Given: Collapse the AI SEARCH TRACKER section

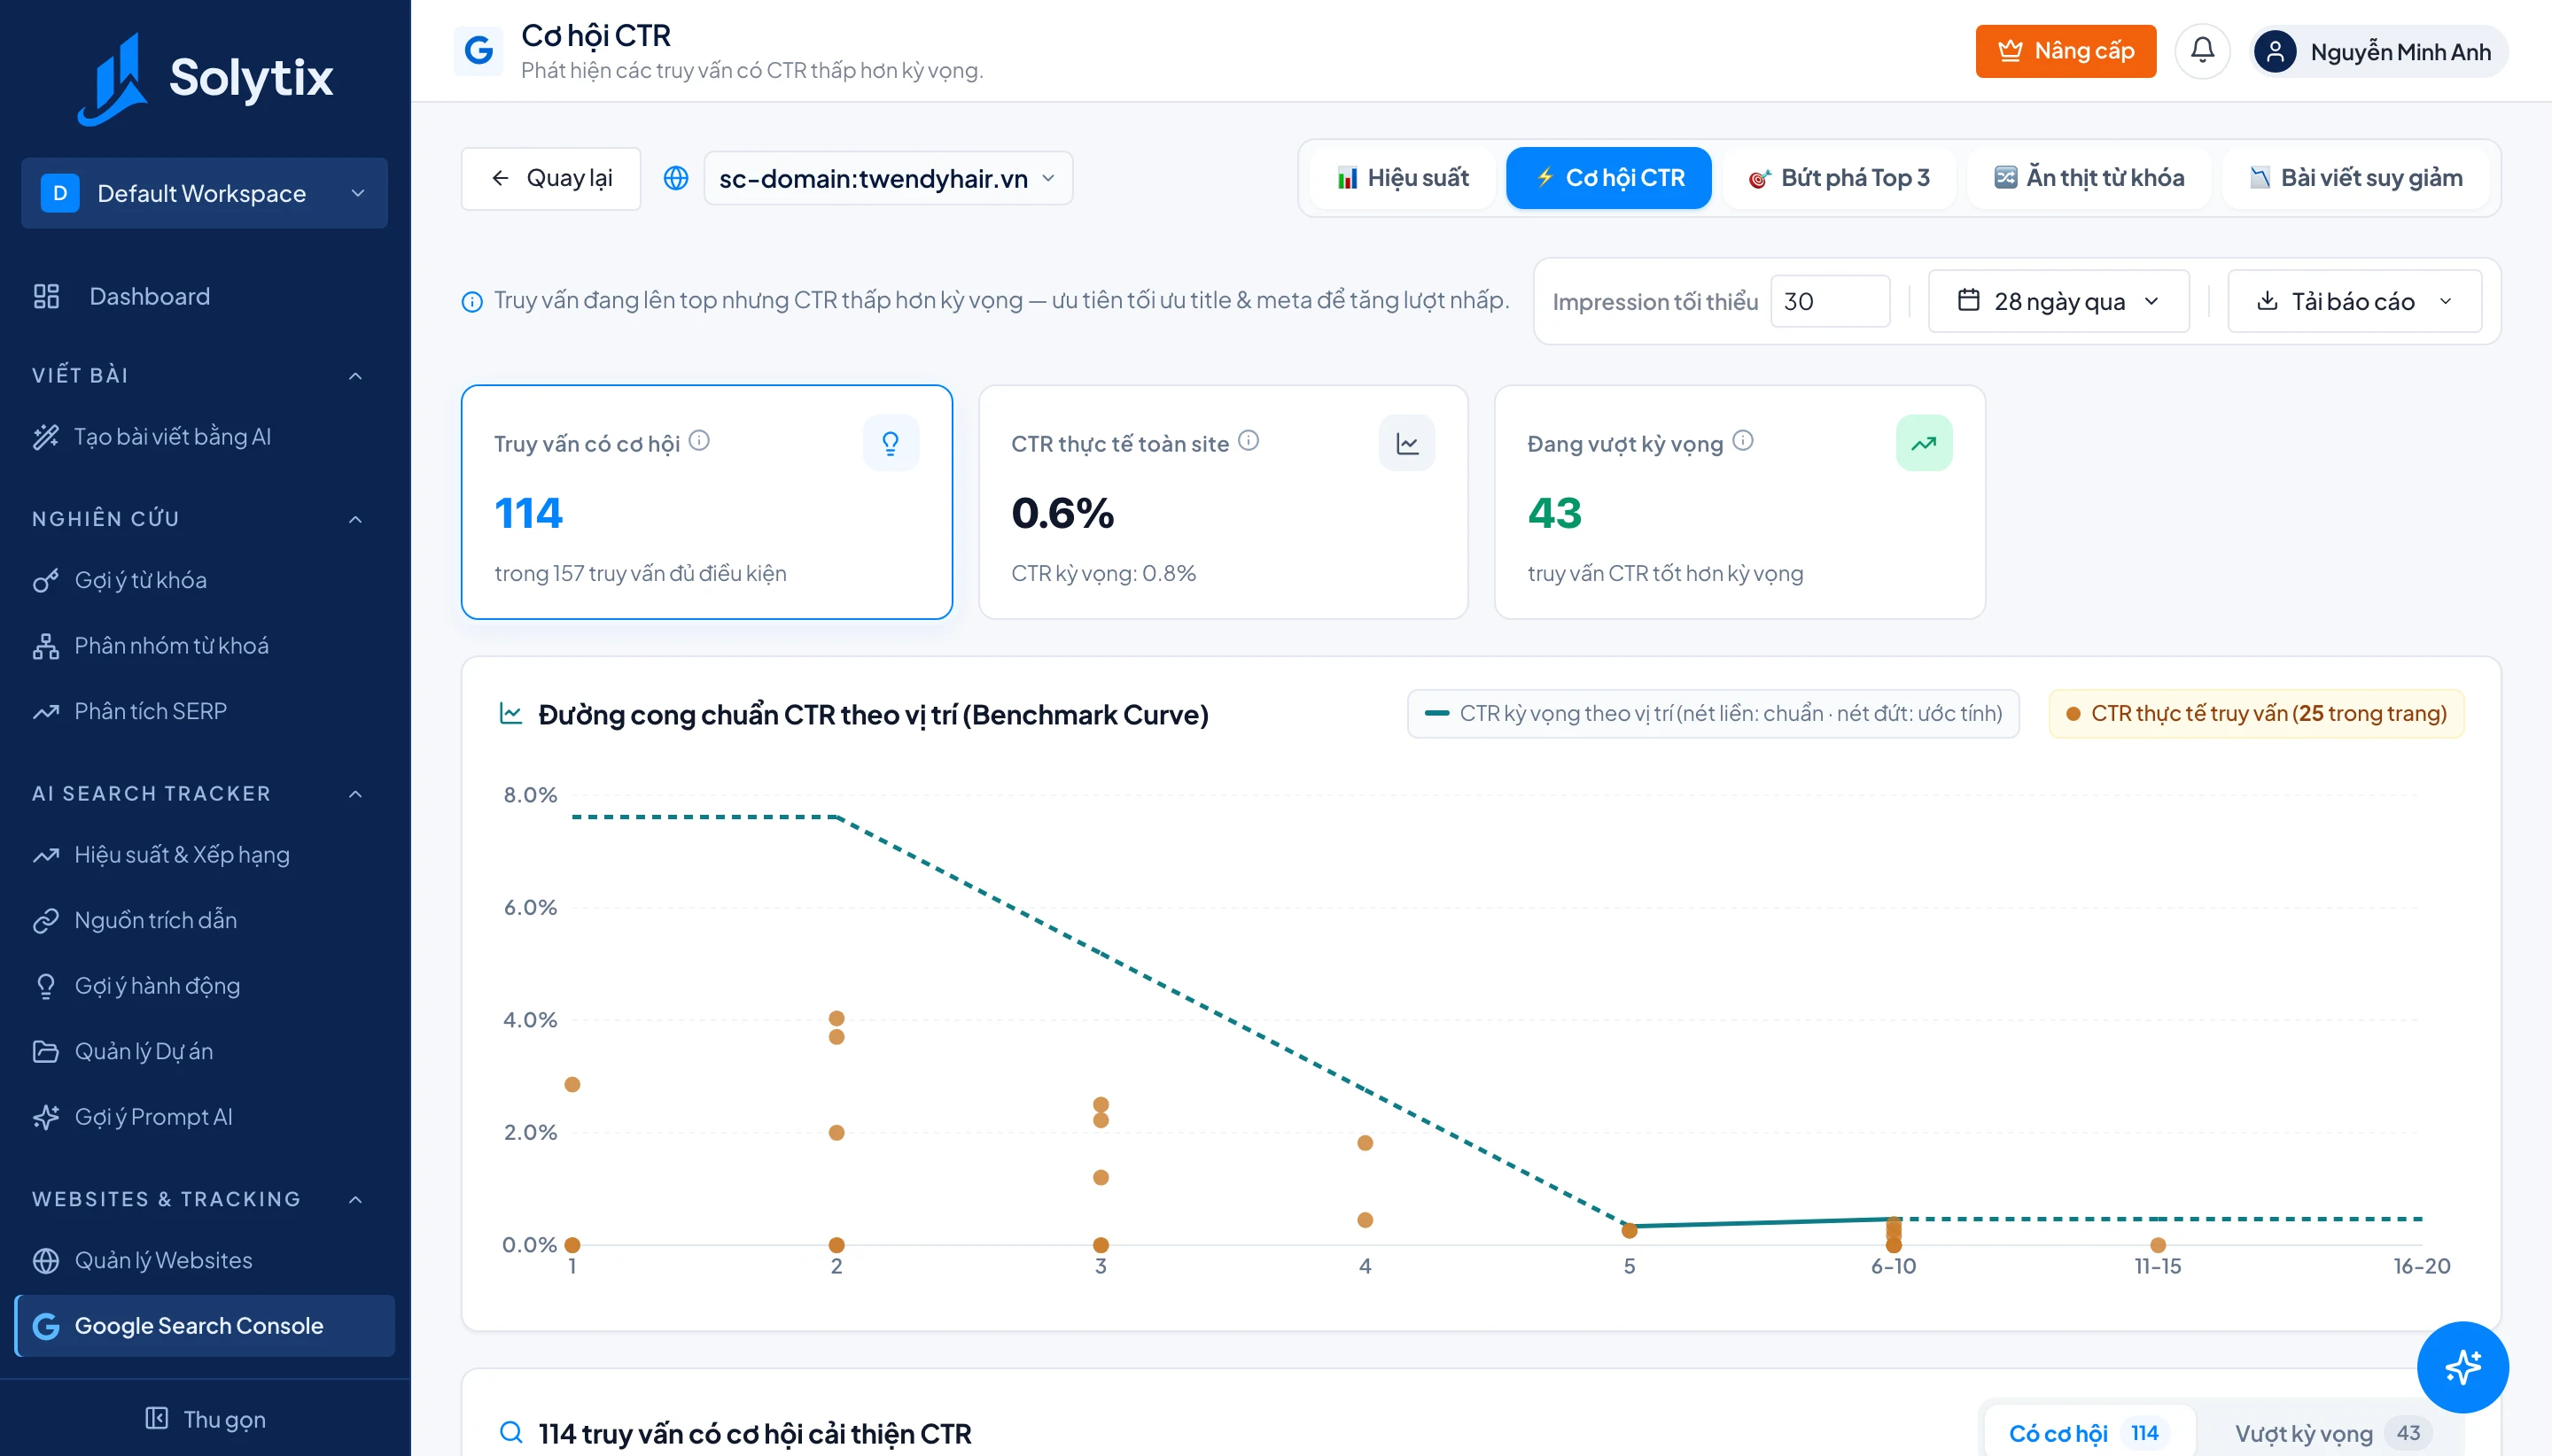Looking at the screenshot, I should pos(355,794).
